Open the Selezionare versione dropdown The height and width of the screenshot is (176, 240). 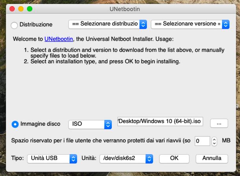tap(190, 24)
